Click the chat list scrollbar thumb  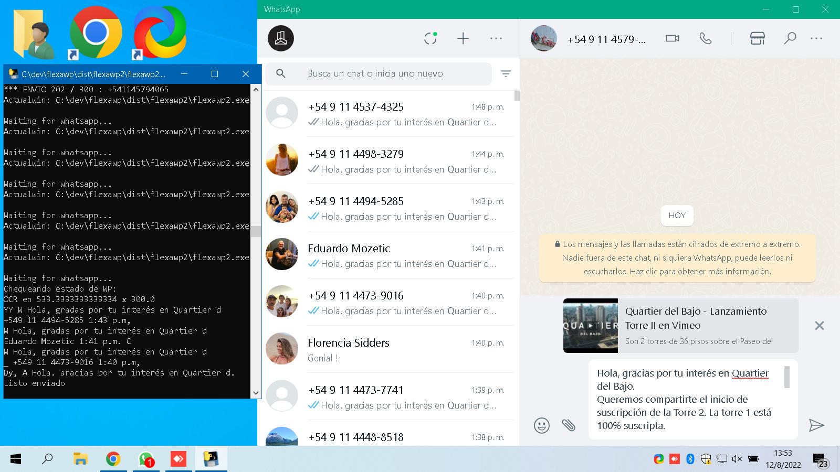coord(517,95)
